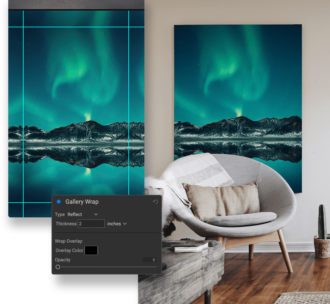Open the black Overlay Color swatch
330x304 pixels.
(91, 250)
